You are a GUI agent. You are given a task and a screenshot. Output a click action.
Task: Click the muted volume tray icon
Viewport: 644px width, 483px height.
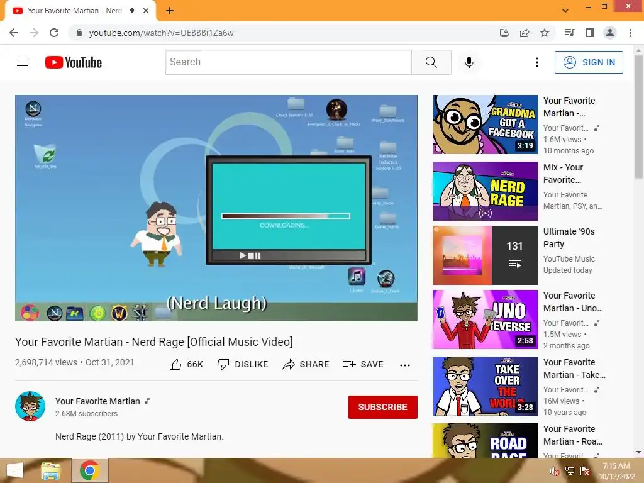click(554, 471)
